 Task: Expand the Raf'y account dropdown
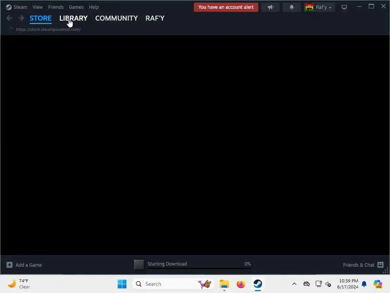click(x=324, y=7)
